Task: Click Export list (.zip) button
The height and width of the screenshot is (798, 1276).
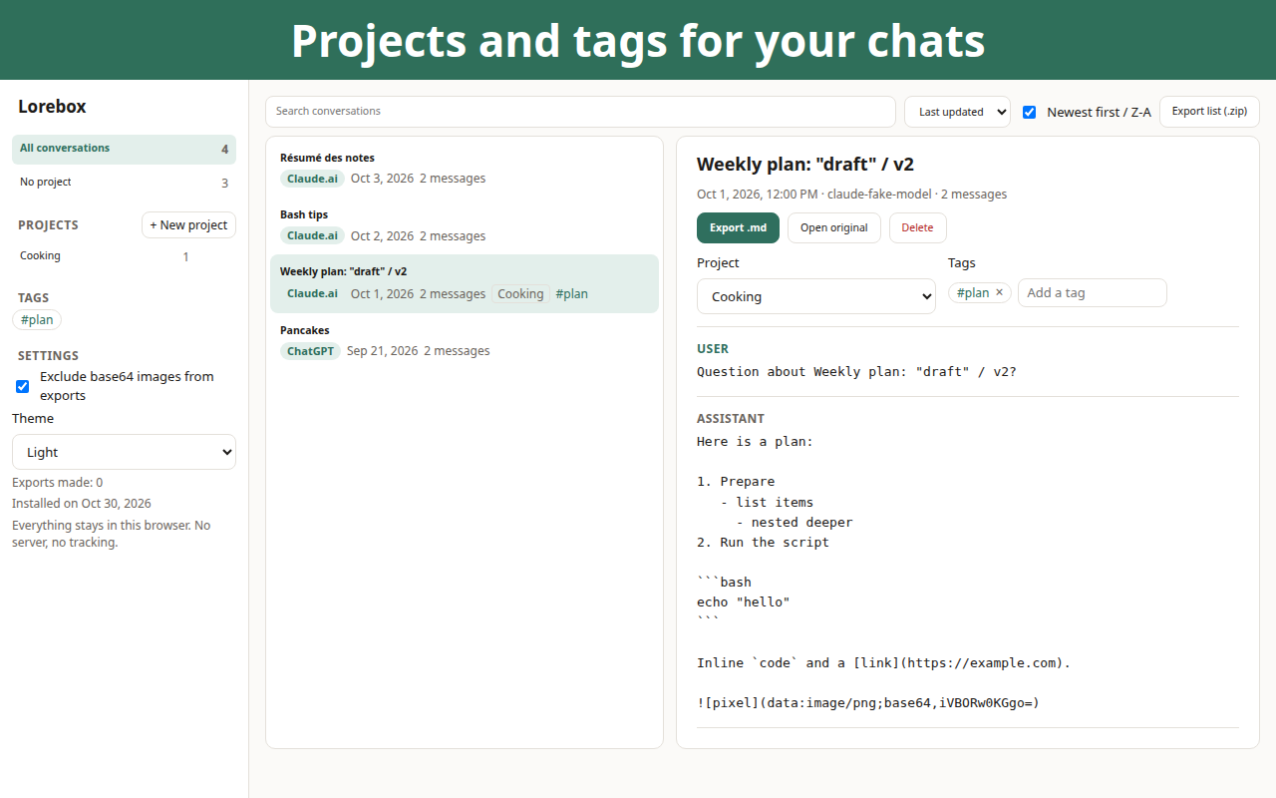Action: [1209, 112]
